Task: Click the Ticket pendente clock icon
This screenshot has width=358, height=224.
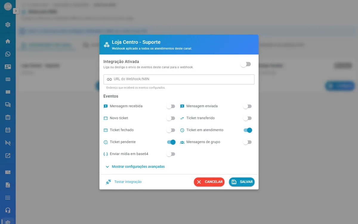Action: click(106, 142)
